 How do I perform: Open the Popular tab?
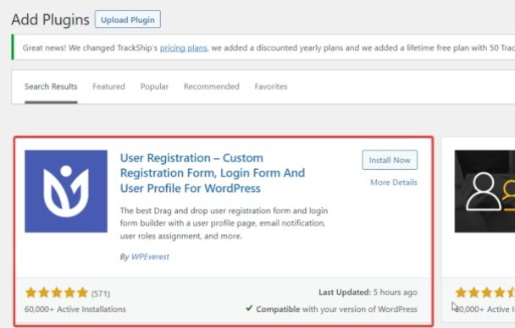tap(154, 86)
